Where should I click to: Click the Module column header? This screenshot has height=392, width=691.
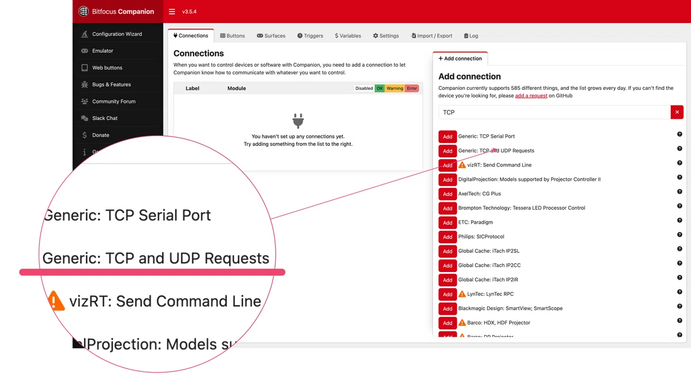point(237,88)
